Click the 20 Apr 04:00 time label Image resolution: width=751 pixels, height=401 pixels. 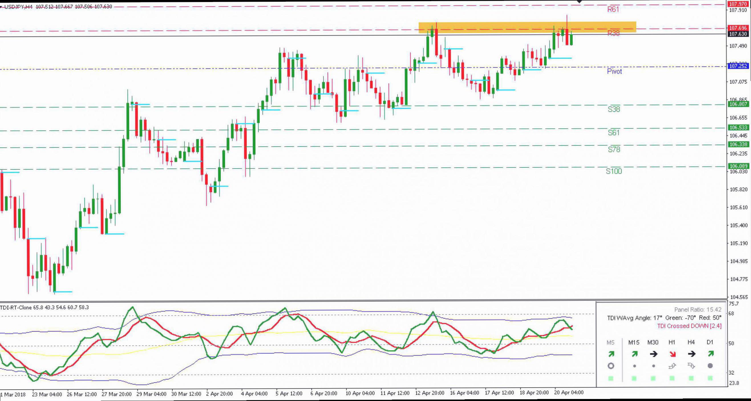[569, 392]
